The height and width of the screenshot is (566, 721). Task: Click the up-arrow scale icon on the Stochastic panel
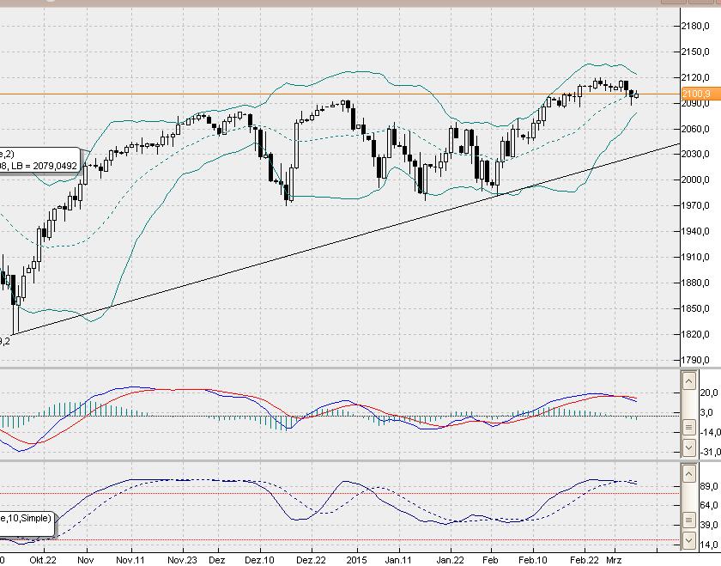[688, 472]
